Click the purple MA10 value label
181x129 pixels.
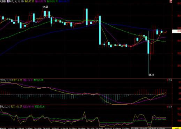pos(40,1)
